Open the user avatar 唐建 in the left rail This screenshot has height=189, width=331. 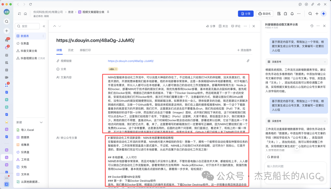coord(6,12)
